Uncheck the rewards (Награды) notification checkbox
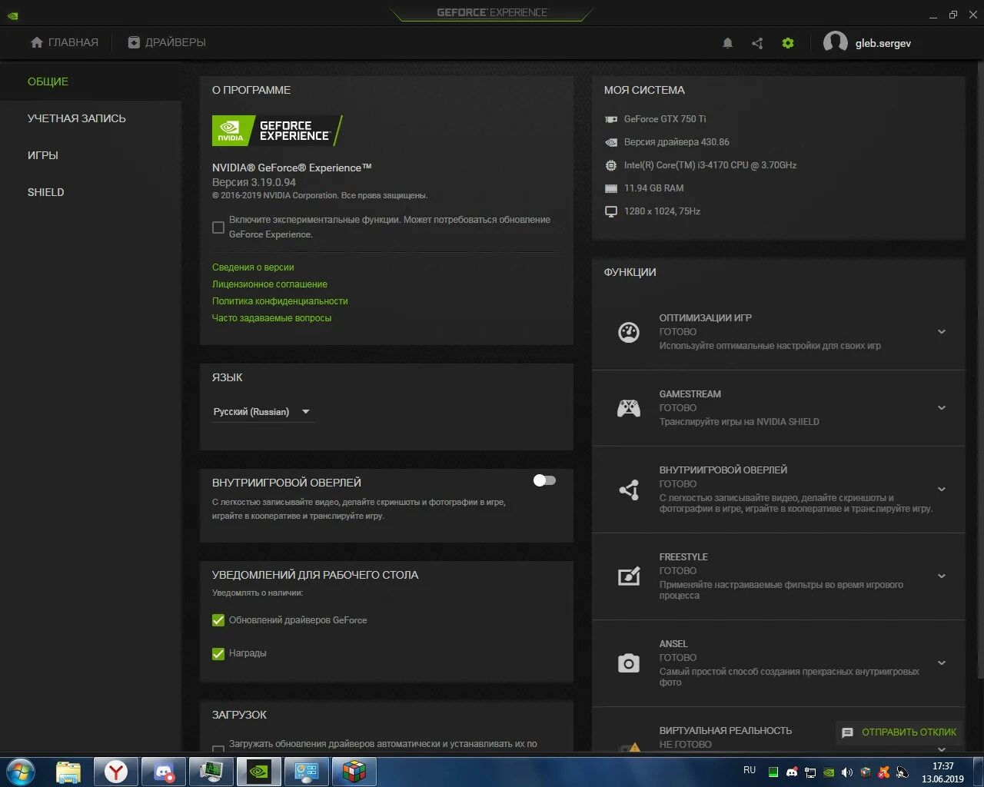The image size is (984, 787). click(x=218, y=653)
